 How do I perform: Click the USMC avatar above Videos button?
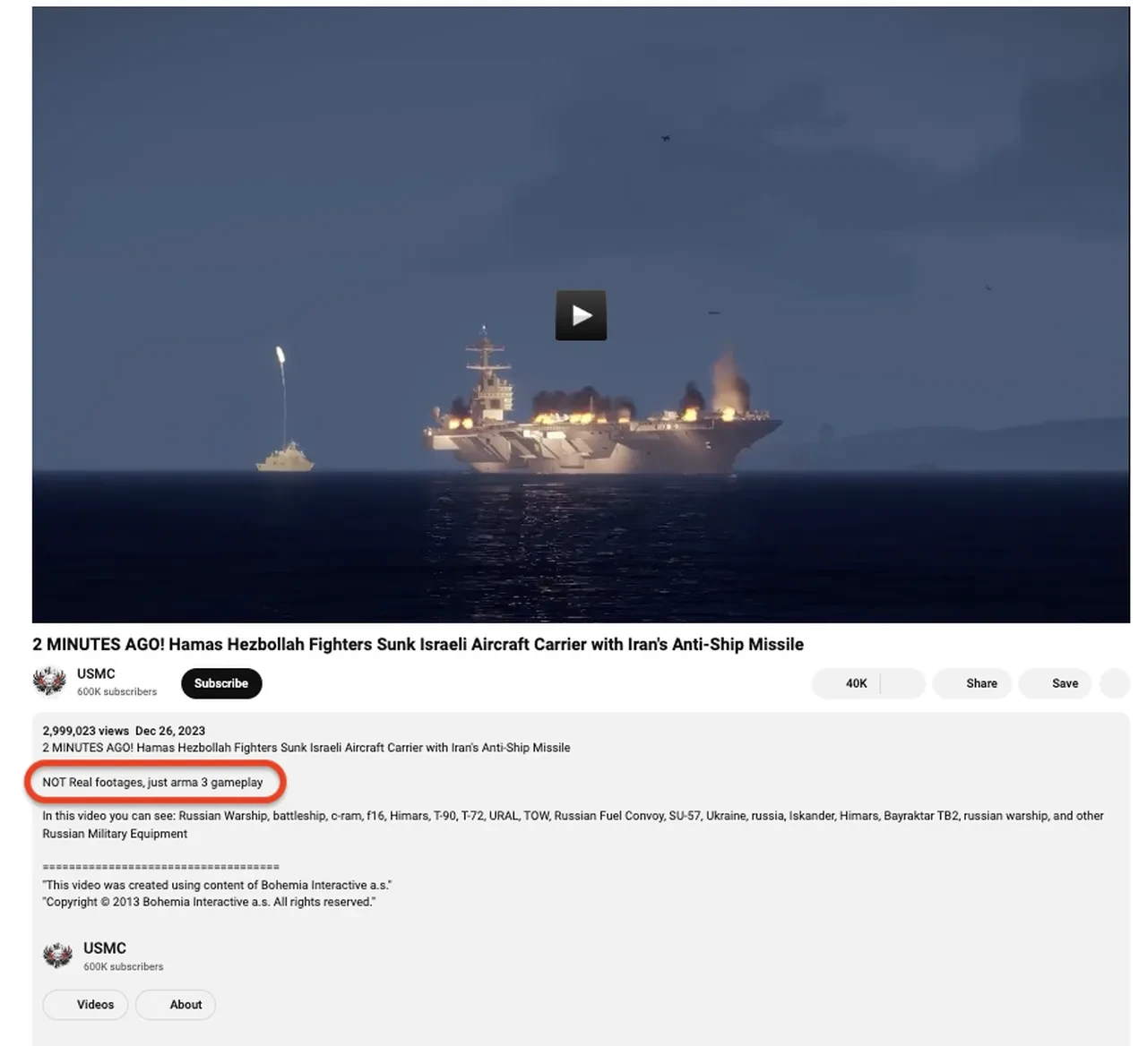[x=58, y=956]
